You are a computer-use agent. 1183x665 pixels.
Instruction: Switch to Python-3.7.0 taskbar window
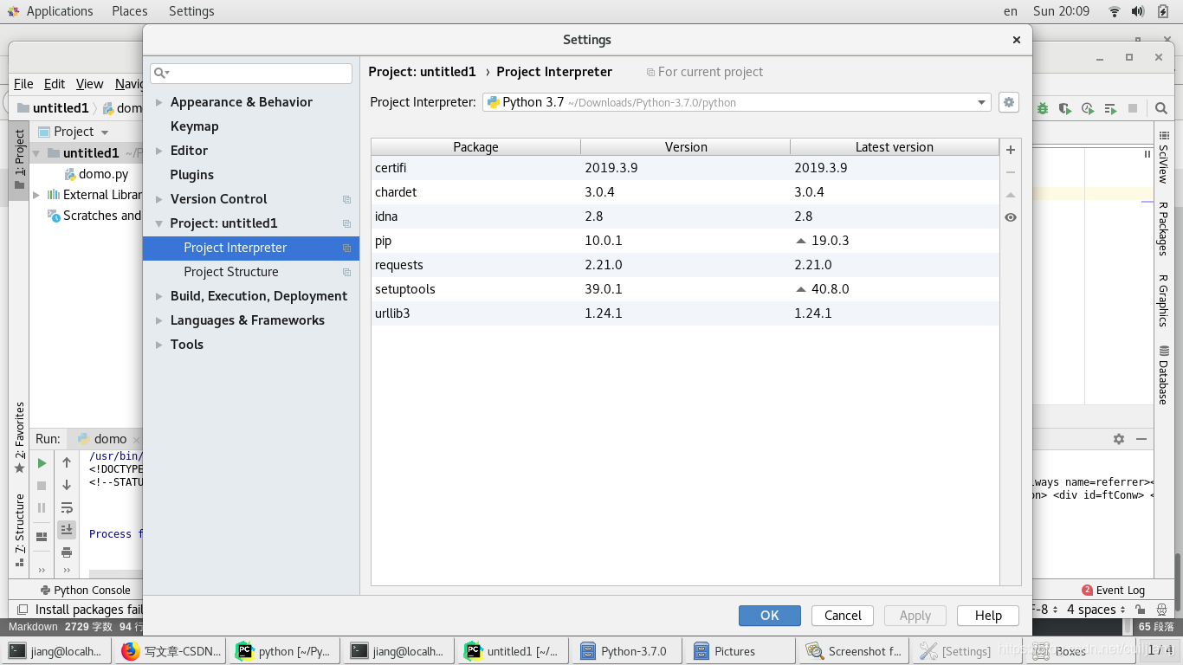click(x=625, y=651)
